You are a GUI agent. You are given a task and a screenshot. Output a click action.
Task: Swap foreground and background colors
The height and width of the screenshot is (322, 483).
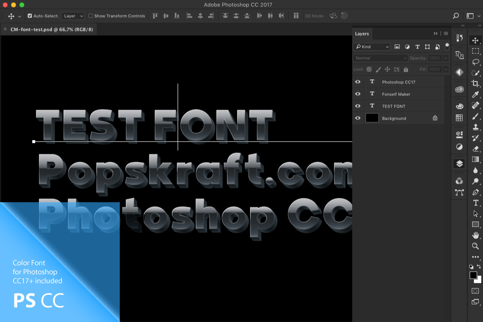(479, 266)
